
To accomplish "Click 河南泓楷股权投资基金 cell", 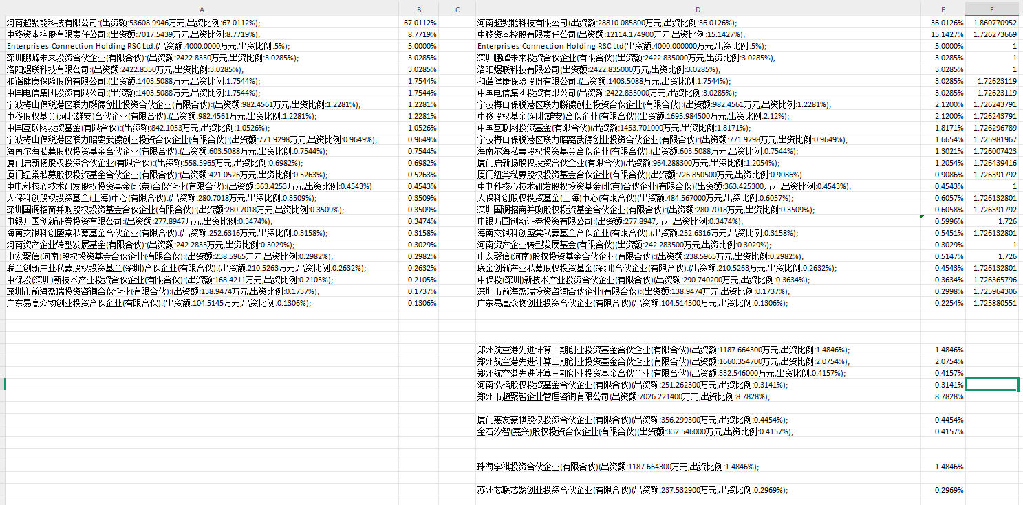I will tap(698, 385).
